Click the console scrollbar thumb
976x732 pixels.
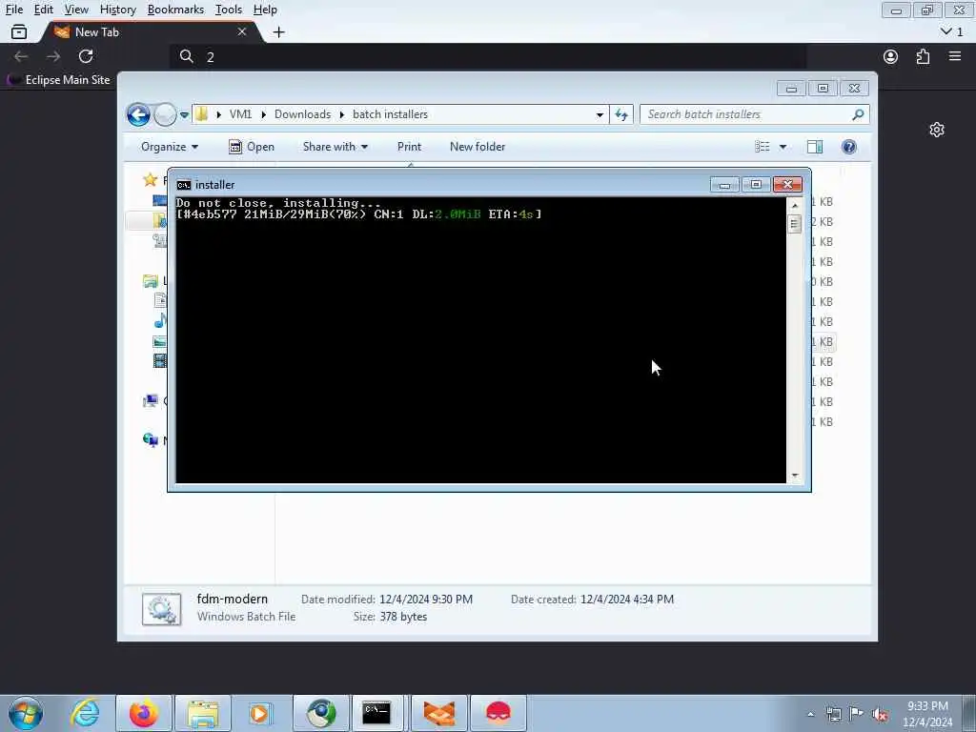point(794,223)
